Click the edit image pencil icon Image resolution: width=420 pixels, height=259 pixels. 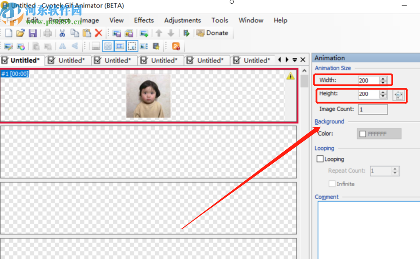click(x=8, y=46)
